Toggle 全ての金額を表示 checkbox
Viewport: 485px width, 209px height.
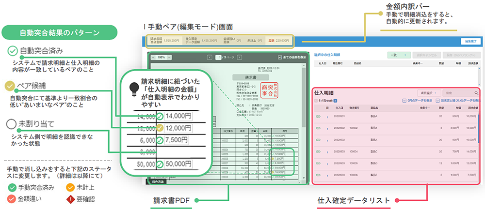(280, 57)
